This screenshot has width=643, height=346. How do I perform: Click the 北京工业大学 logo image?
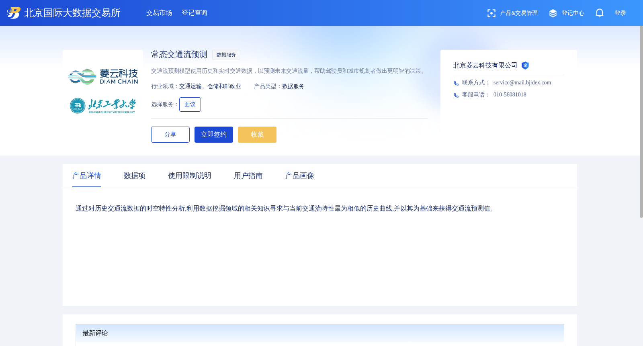point(103,106)
